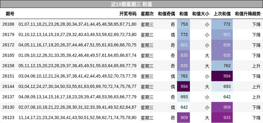This screenshot has height=123, width=263.
Task: Click 上升 trend in row 26144
Action: (x=257, y=87)
